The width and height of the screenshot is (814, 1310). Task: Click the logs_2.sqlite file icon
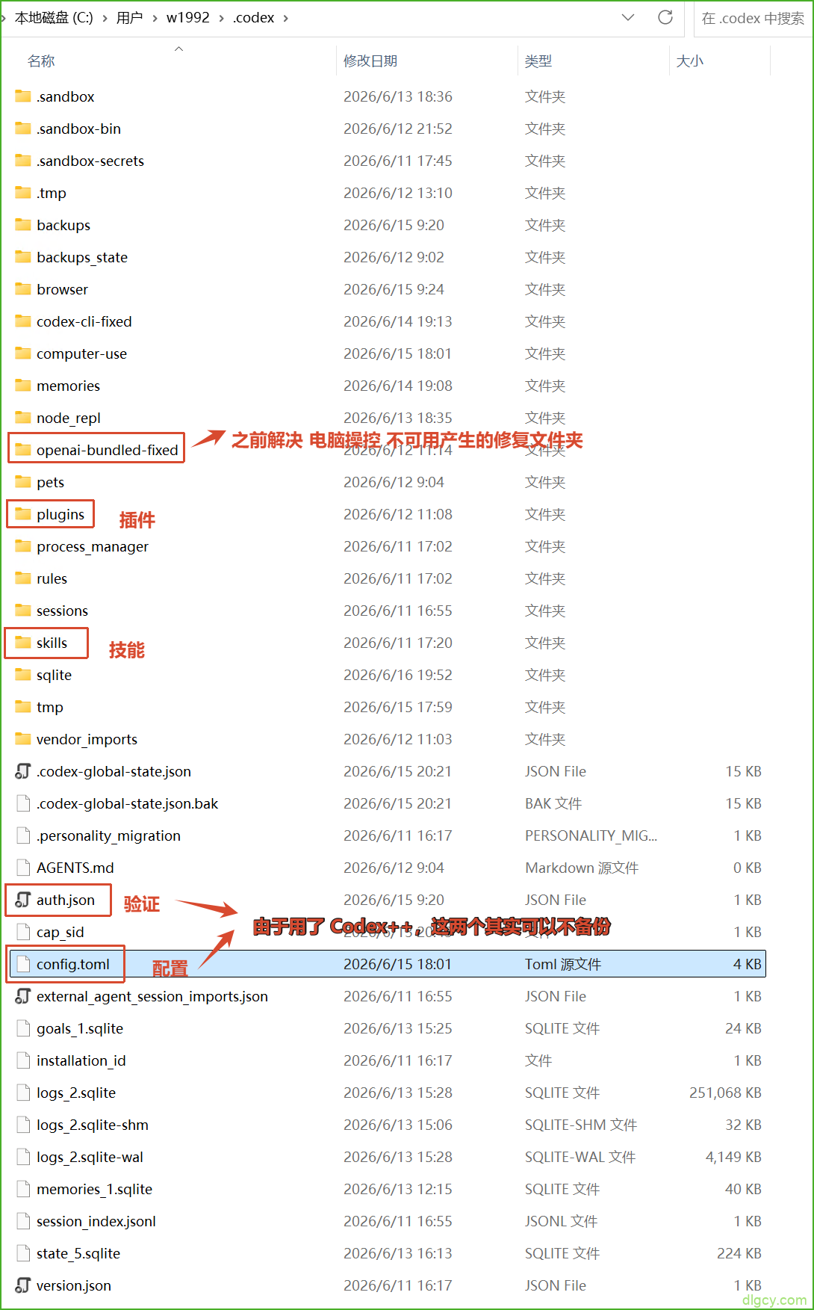pos(23,1093)
